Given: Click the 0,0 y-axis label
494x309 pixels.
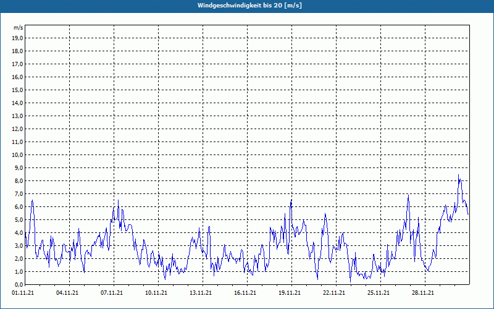Looking at the screenshot, I should [19, 284].
